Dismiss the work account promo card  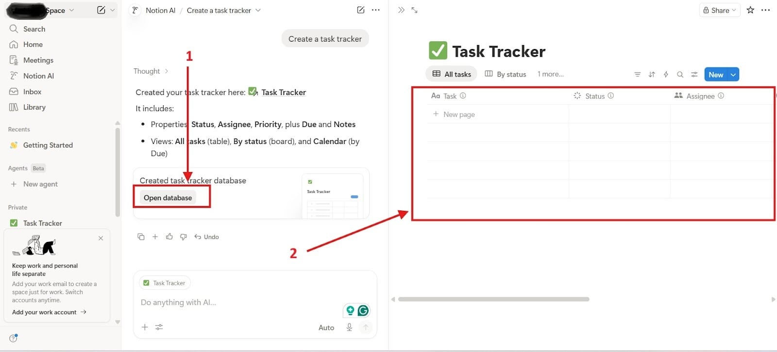tap(101, 239)
